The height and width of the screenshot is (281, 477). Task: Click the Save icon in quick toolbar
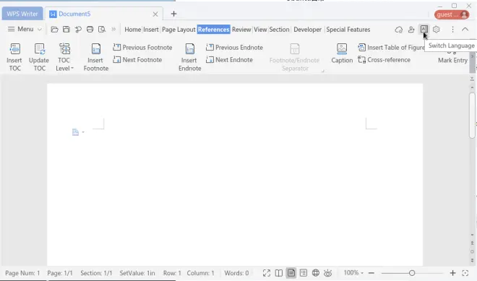(66, 30)
